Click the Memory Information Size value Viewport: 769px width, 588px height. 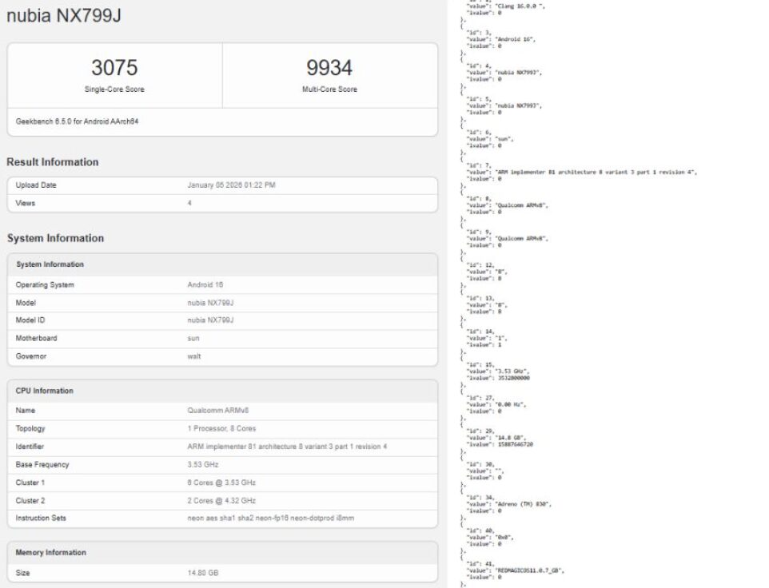coord(204,573)
